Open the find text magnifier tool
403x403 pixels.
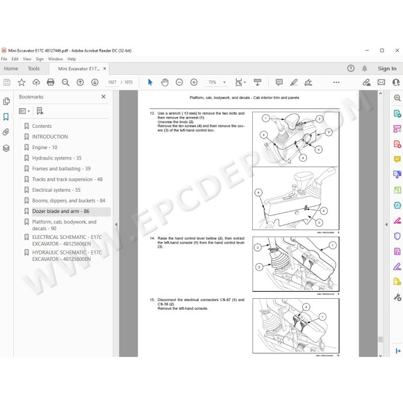click(66, 82)
